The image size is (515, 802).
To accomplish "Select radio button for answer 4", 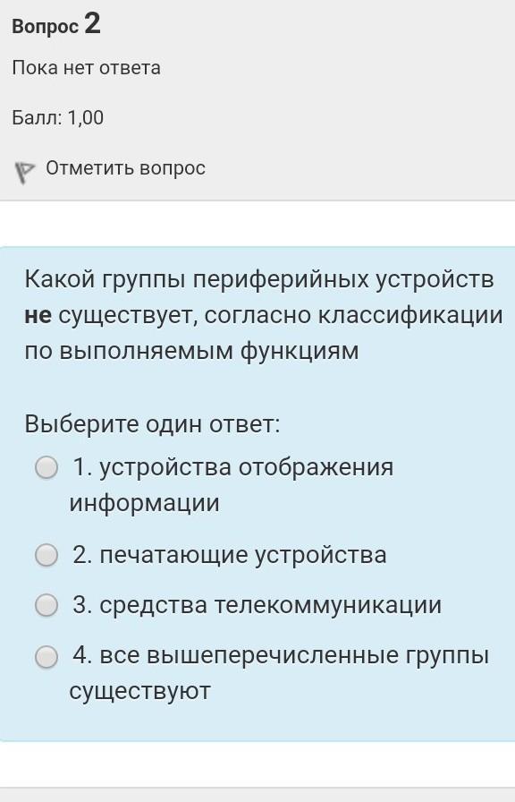I will 46,656.
